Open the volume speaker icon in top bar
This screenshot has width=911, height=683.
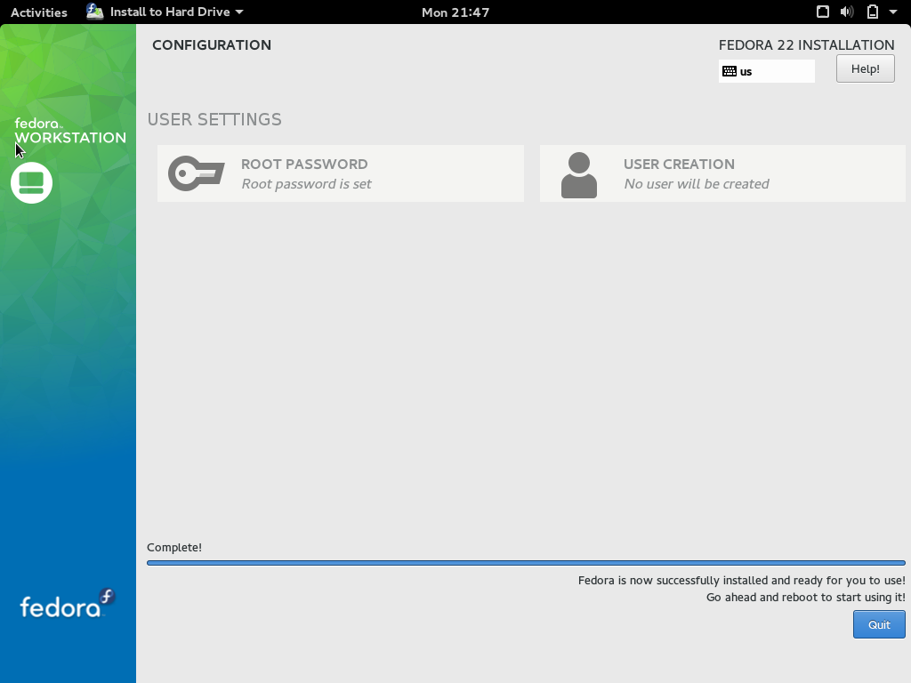(x=847, y=12)
